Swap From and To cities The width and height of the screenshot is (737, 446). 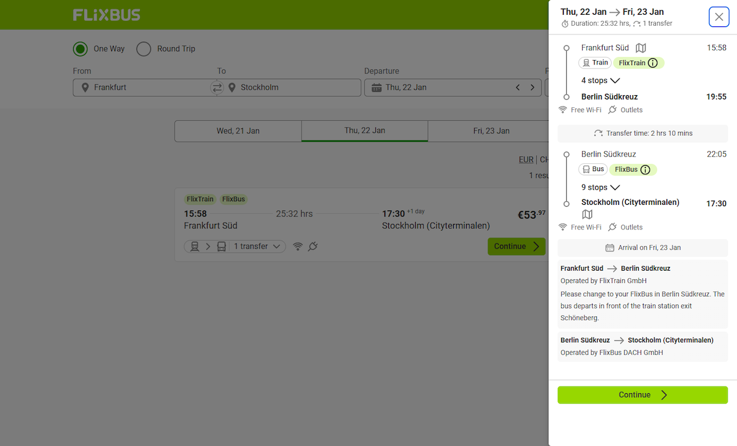217,88
